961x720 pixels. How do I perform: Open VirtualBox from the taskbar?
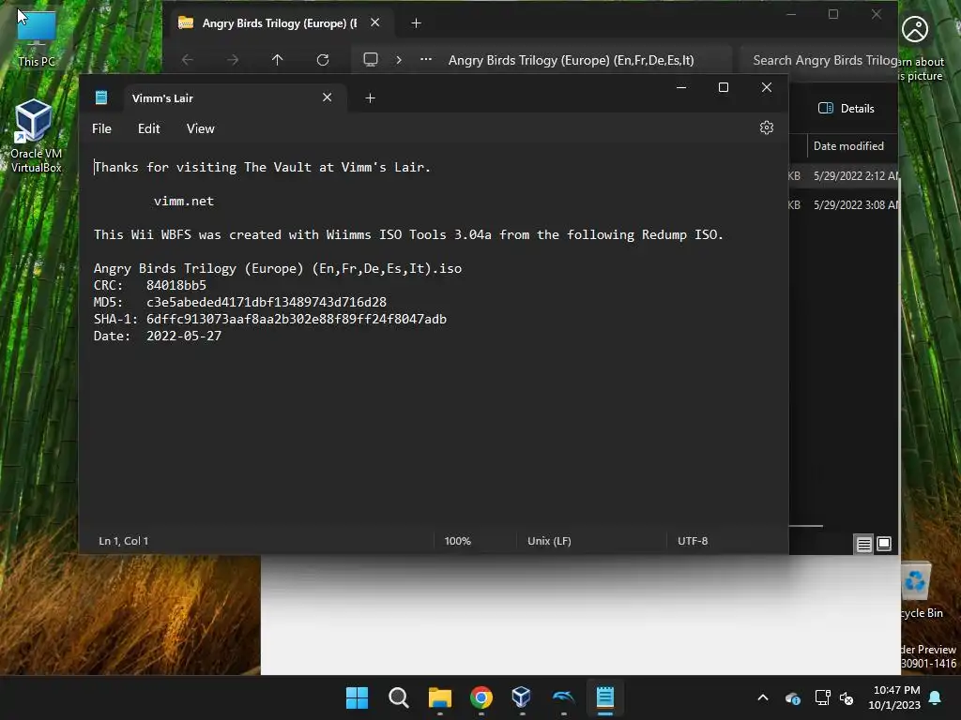522,697
